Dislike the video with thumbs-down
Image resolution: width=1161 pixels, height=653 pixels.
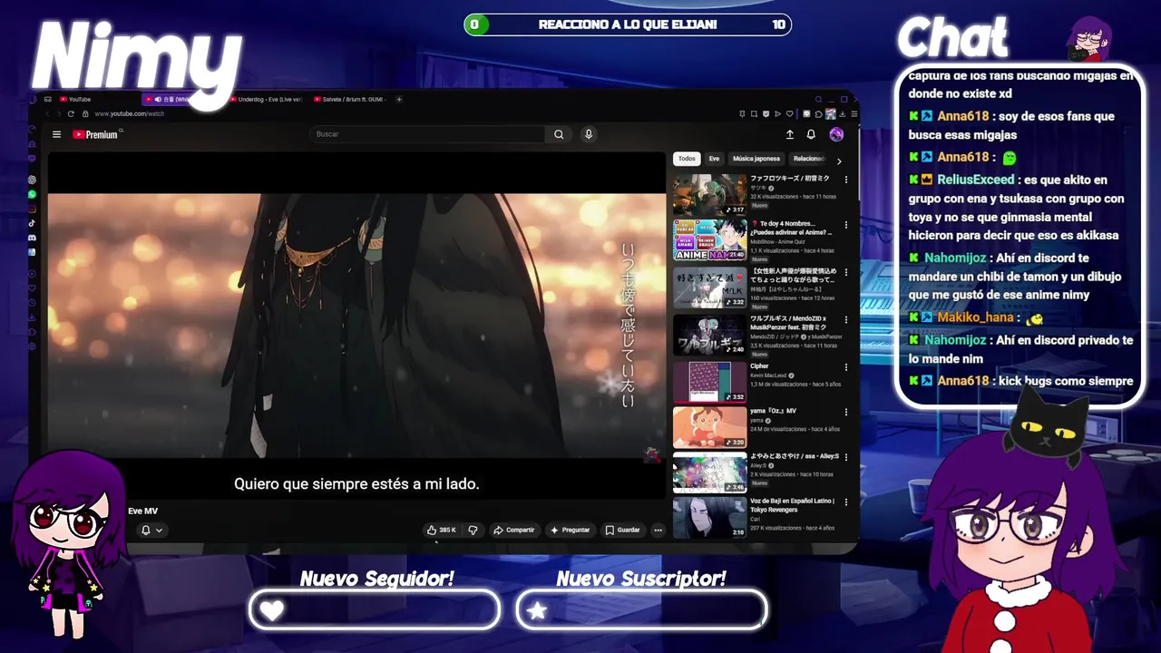[473, 530]
